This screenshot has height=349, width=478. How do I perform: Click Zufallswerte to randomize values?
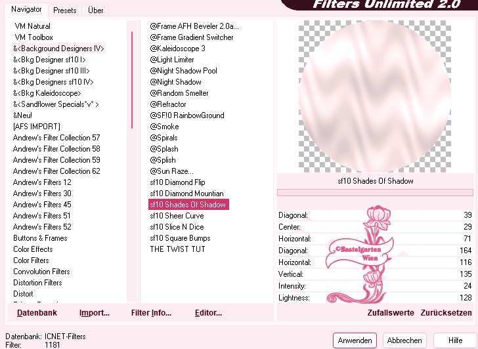pos(391,313)
